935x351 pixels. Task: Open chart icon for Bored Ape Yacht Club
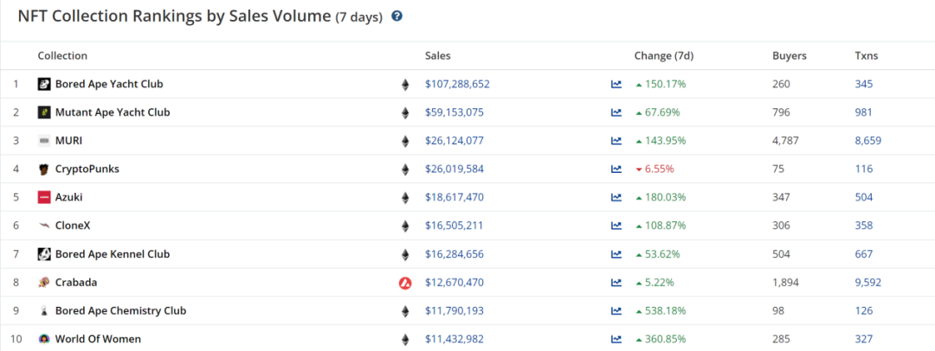point(616,84)
